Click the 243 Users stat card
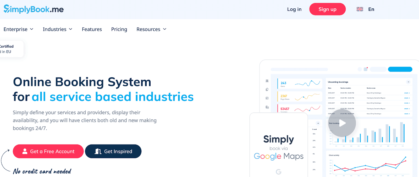 300,84
